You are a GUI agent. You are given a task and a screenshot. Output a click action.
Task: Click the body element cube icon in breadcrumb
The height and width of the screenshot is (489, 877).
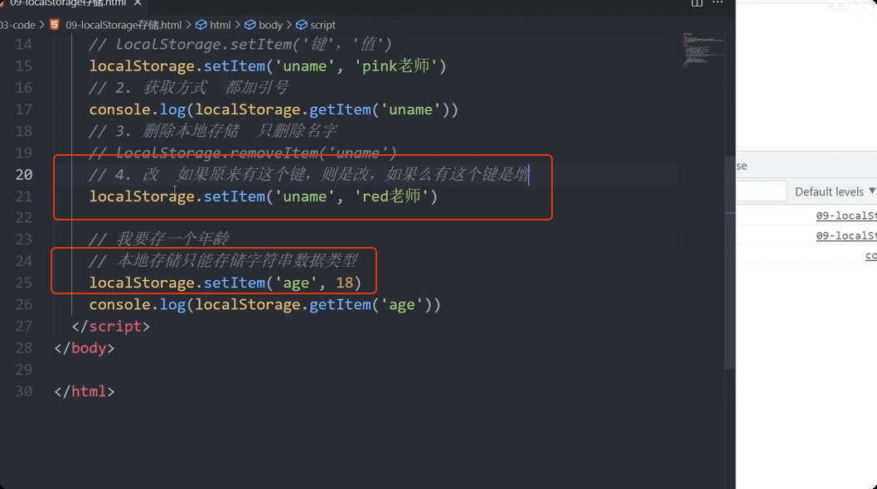(250, 25)
